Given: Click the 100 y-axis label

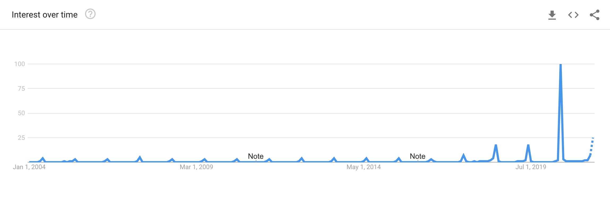Looking at the screenshot, I should [x=20, y=64].
